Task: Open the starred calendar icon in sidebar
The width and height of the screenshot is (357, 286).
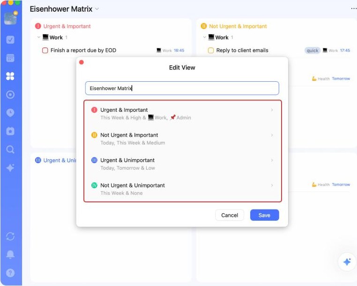Action: (x=10, y=131)
